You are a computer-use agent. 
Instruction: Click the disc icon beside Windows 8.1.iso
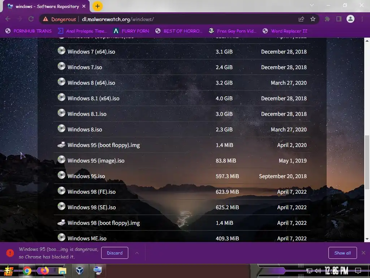tap(61, 113)
